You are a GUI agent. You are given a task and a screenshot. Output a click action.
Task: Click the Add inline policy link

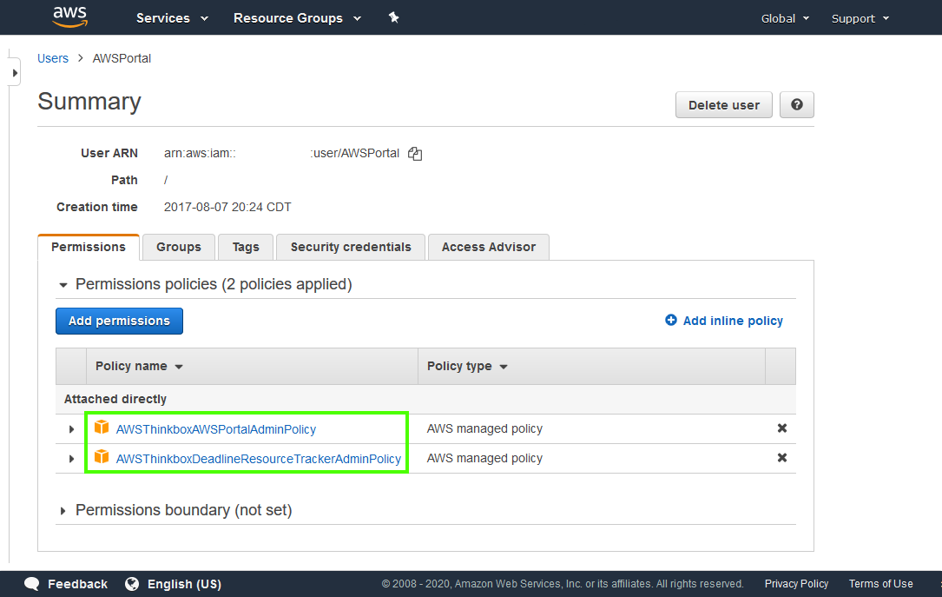[x=724, y=321]
